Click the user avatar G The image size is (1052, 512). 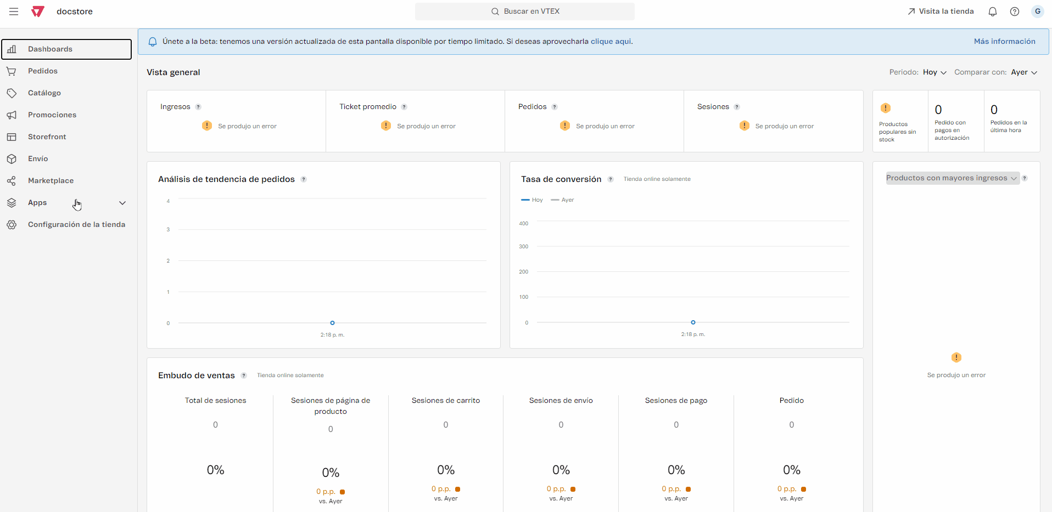pos(1037,12)
